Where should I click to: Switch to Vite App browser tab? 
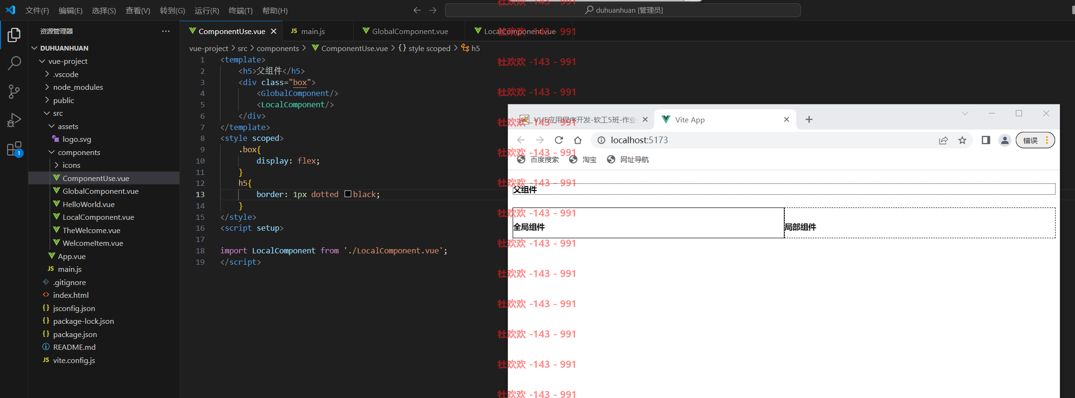[x=724, y=120]
